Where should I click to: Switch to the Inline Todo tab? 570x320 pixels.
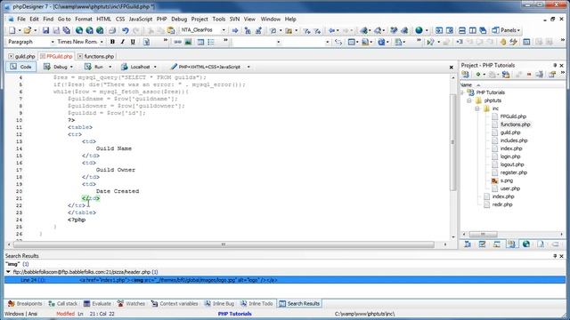point(256,304)
